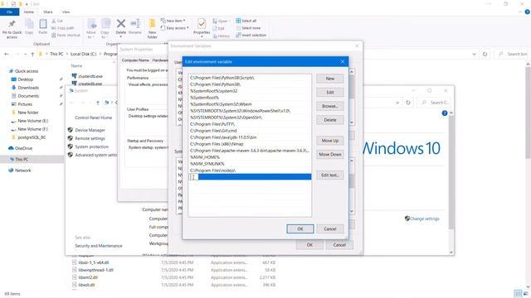Open the File tab in File Explorer
The height and width of the screenshot is (298, 531).
(9, 12)
